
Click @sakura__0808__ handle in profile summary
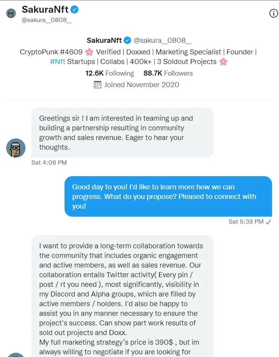tap(162, 40)
